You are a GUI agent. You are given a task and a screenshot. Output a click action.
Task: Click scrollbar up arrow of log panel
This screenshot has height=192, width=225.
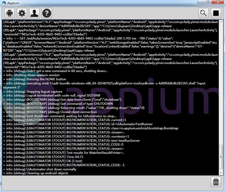pyautogui.click(x=221, y=22)
